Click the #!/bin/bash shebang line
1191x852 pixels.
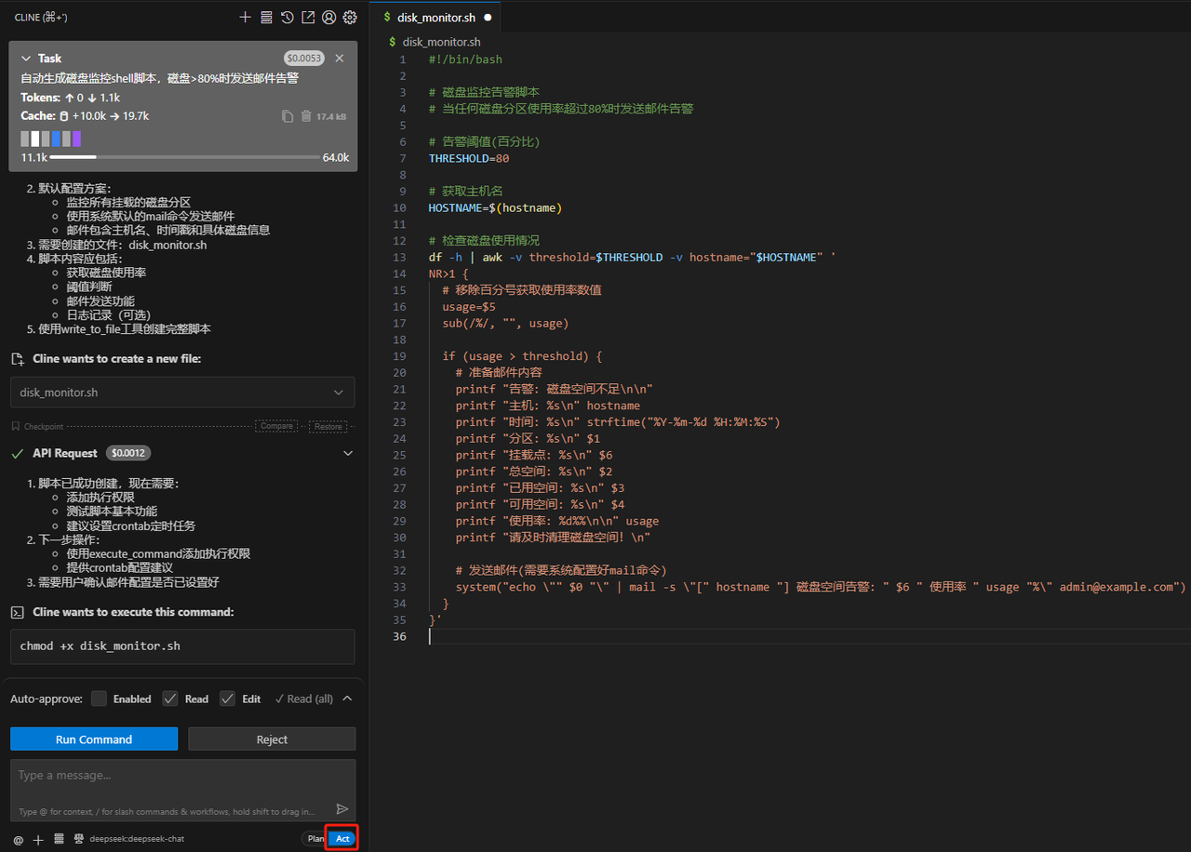[x=465, y=60]
